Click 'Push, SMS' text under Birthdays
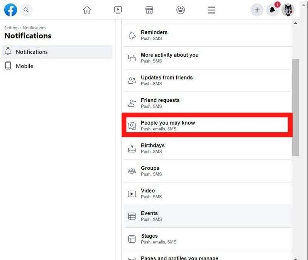 click(x=151, y=152)
